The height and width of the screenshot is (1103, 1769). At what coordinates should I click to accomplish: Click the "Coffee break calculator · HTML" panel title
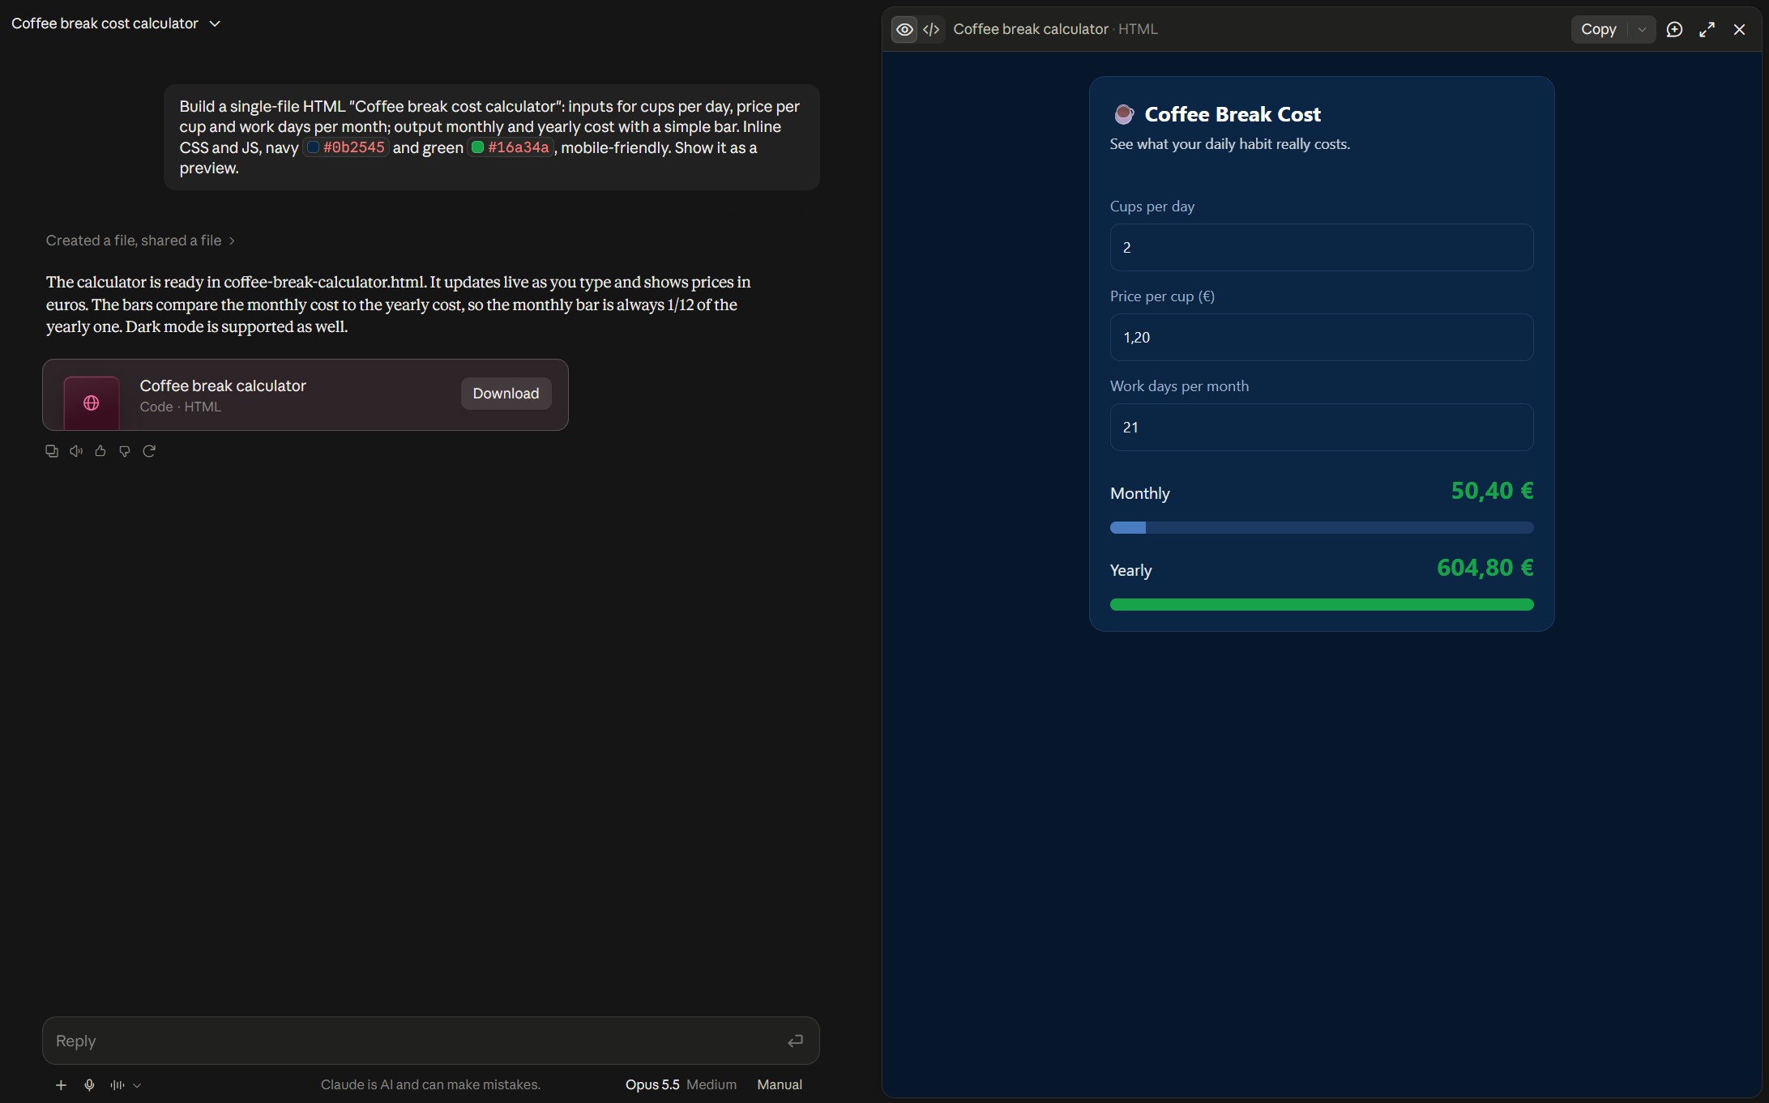1055,29
